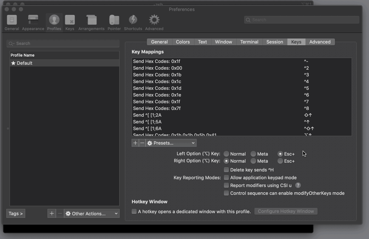Open the Pointer settings icon
Screen dimensions: 369x239
click(114, 22)
